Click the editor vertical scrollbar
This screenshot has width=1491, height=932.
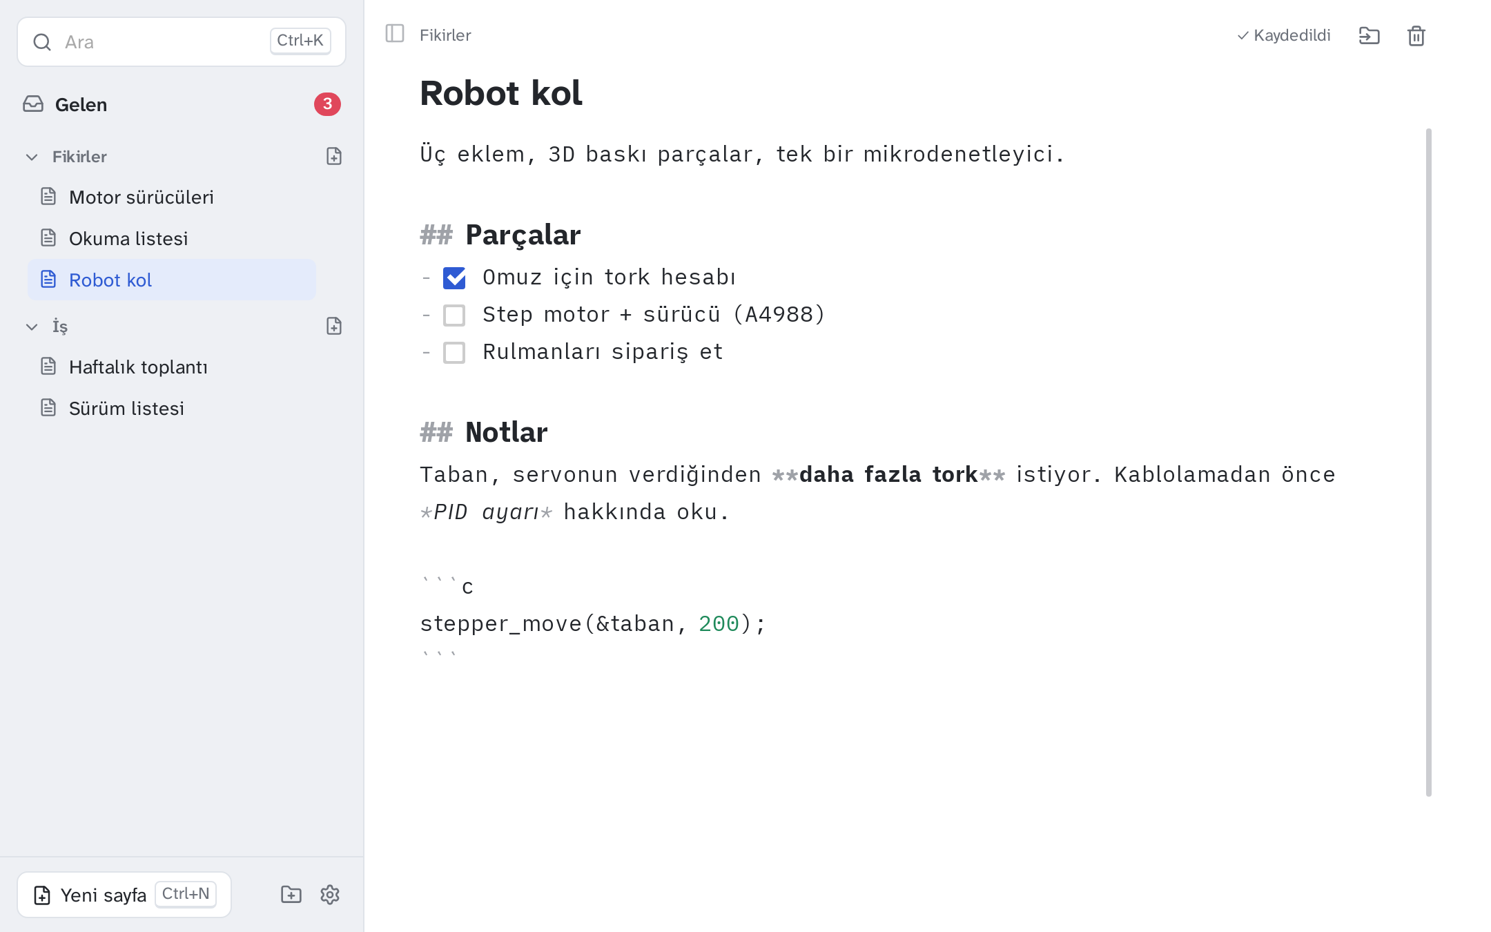[x=1428, y=463]
